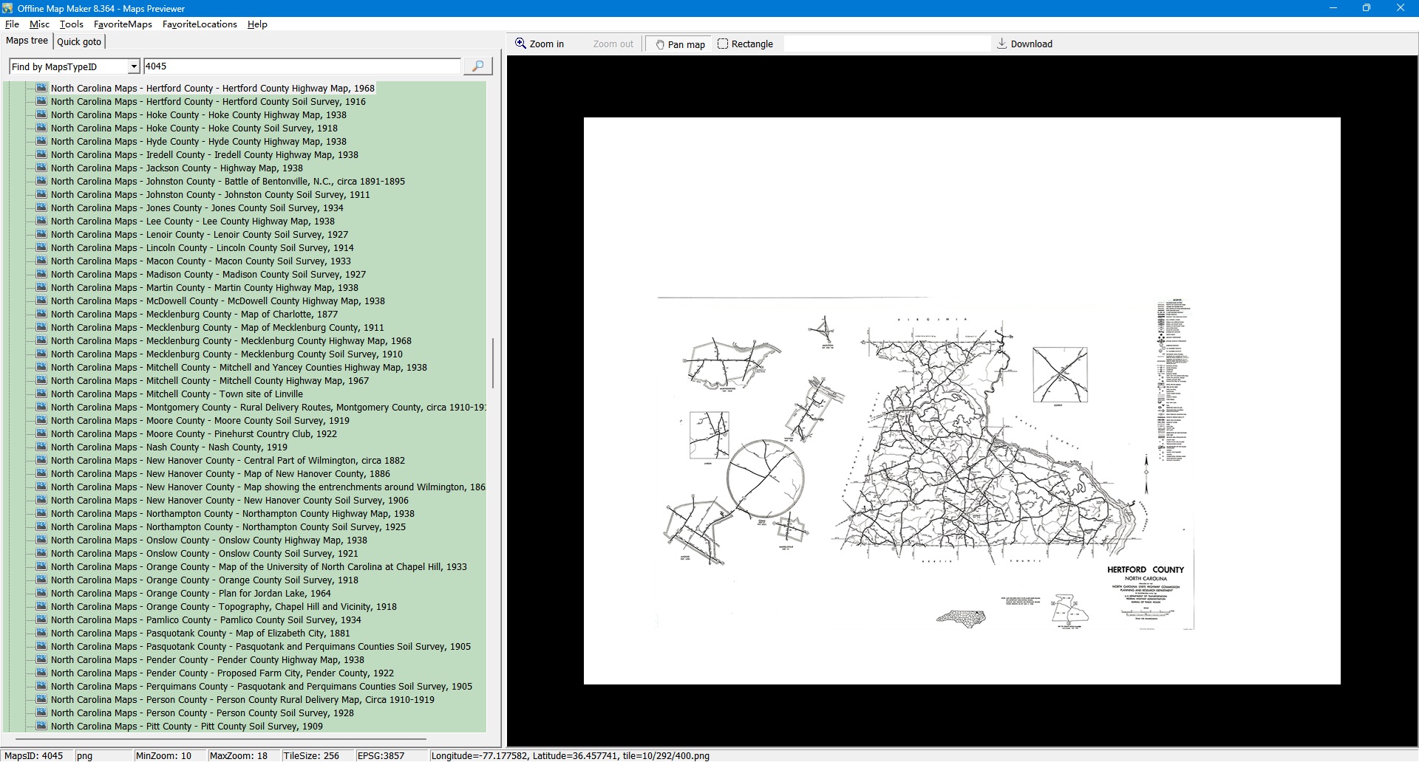Viewport: 1419px width, 762px height.
Task: Switch to the Quick goto tab
Action: (x=79, y=42)
